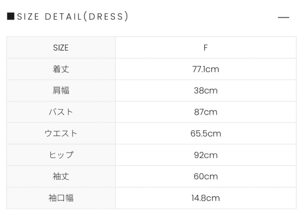Viewport: 301px width, 220px height.
Task: Select the 着丈 row label
Action: click(x=61, y=69)
